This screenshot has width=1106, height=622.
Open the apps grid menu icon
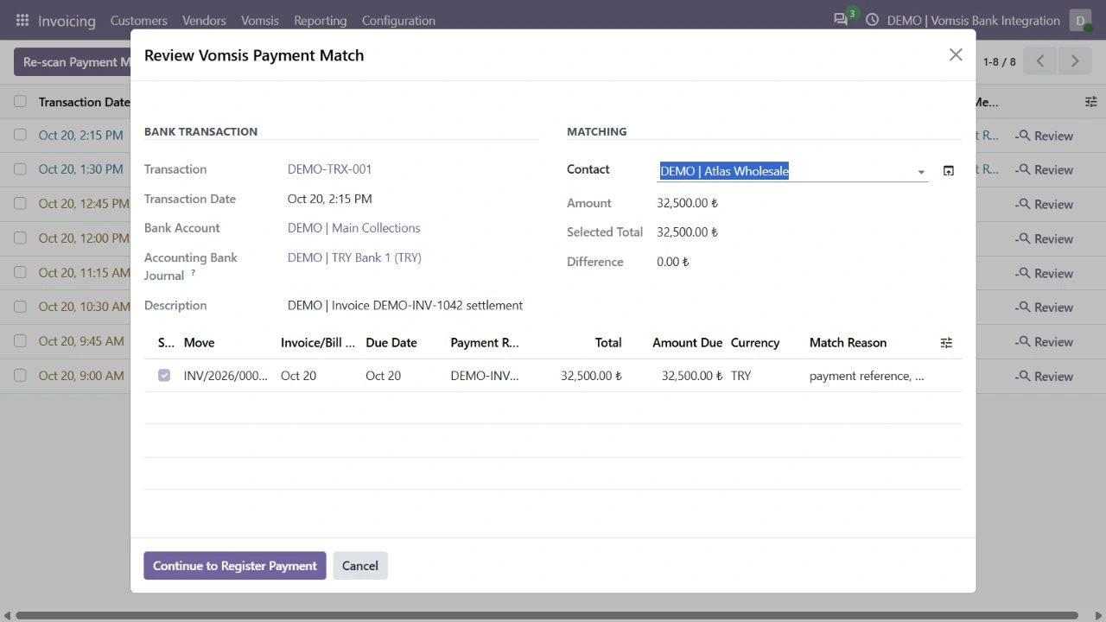click(x=22, y=20)
